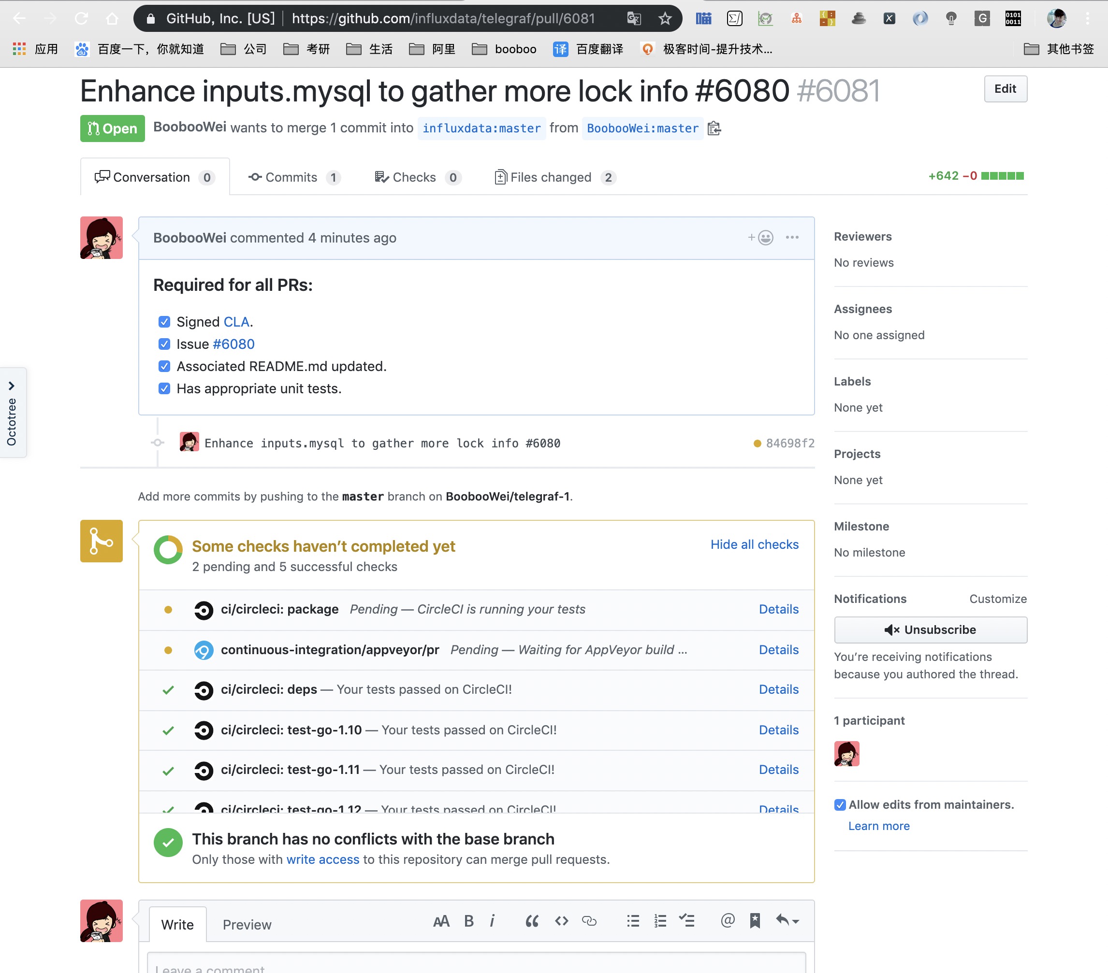Add a task list using toolbar icon
The height and width of the screenshot is (973, 1108).
click(x=687, y=921)
